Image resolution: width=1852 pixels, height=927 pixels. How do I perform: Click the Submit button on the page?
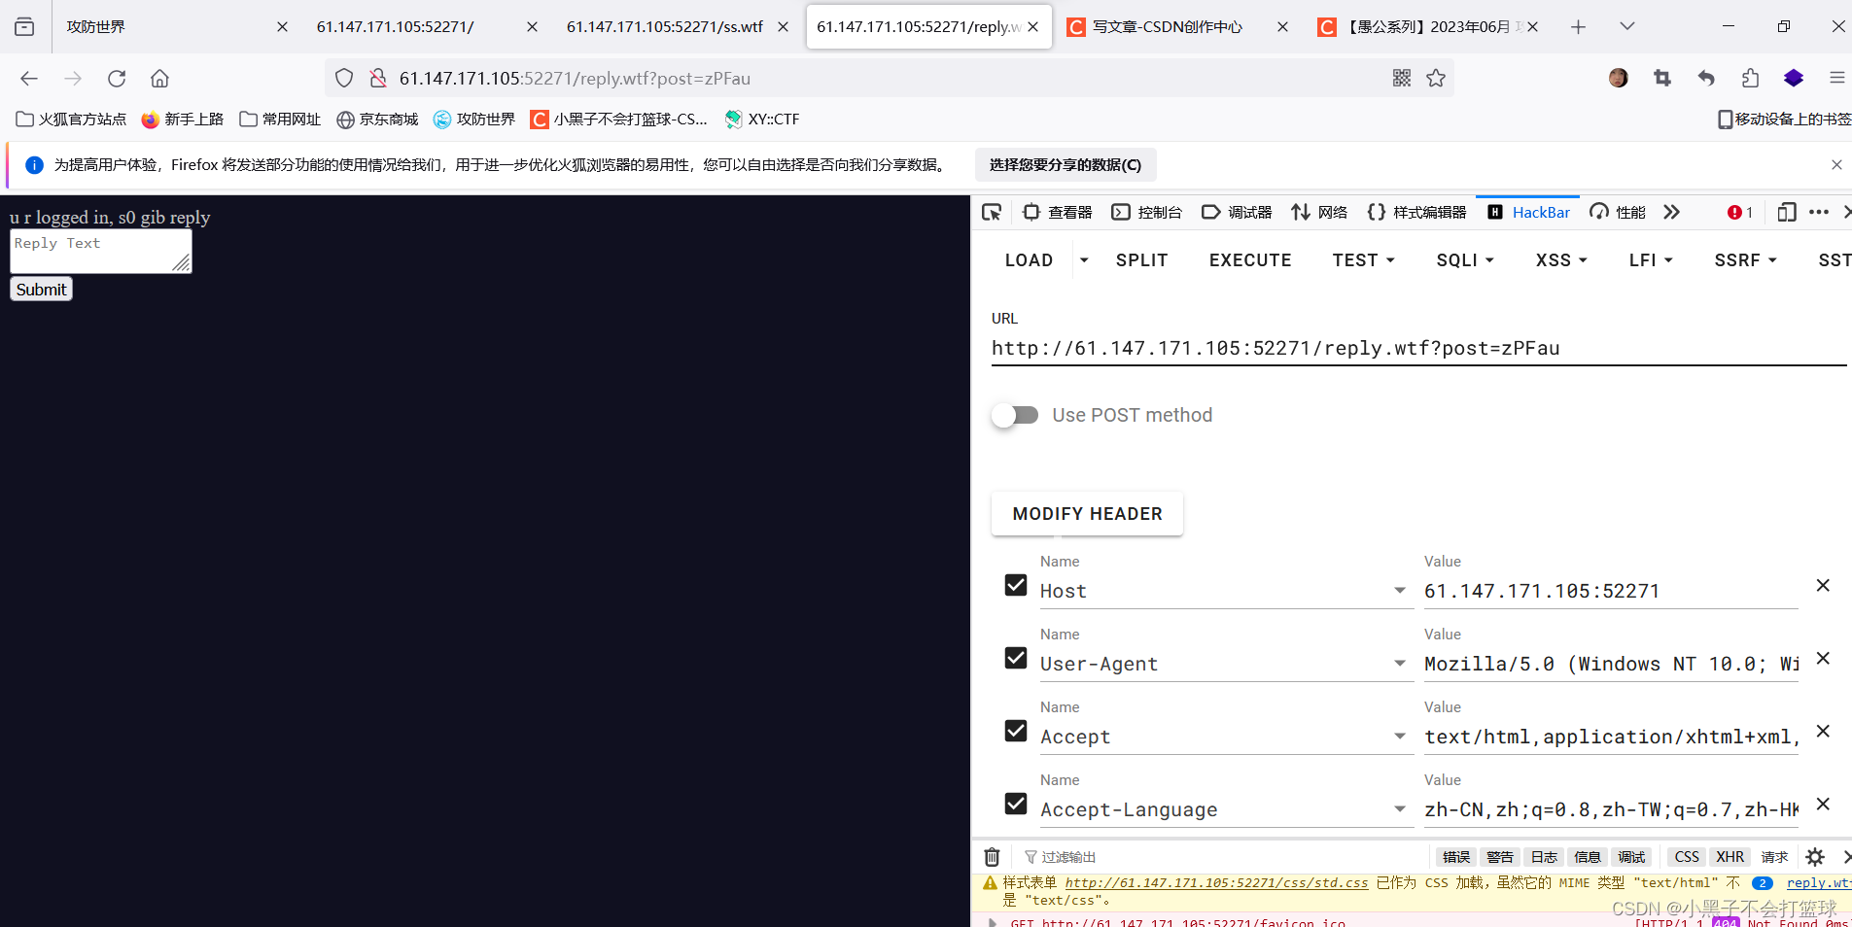[x=40, y=289]
